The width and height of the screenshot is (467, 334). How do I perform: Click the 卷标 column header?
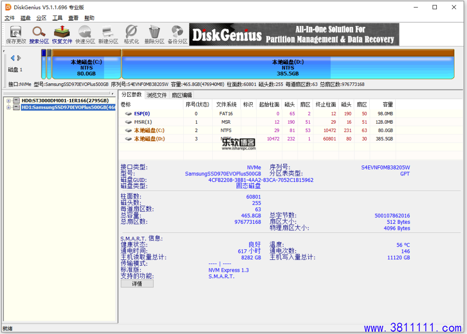pos(151,105)
